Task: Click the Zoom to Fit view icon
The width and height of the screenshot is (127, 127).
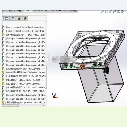Action: point(102,11)
